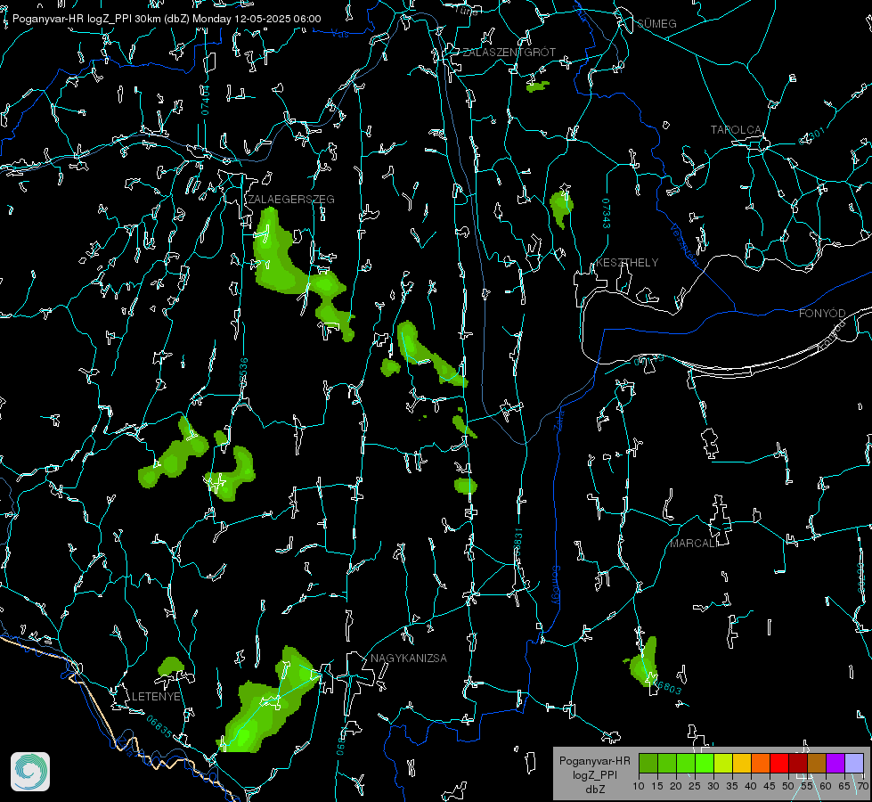Choose the orange 40-45 dBZ swatch
The height and width of the screenshot is (802, 872).
pos(761,763)
